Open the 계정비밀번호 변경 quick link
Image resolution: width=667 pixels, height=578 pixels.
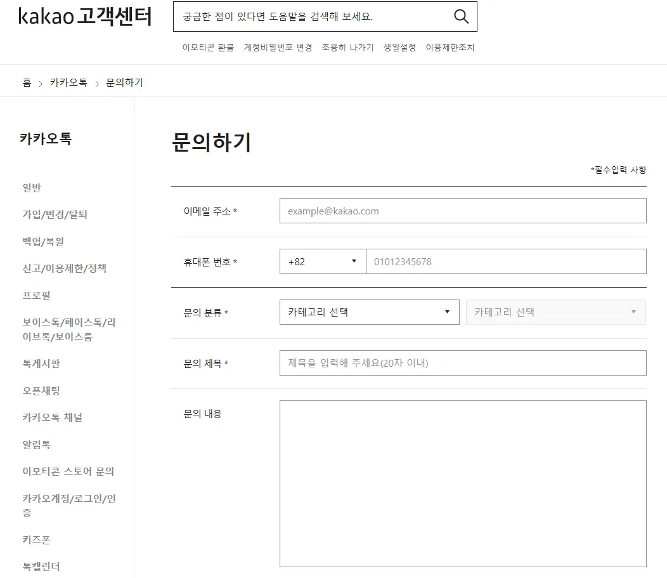click(x=278, y=47)
